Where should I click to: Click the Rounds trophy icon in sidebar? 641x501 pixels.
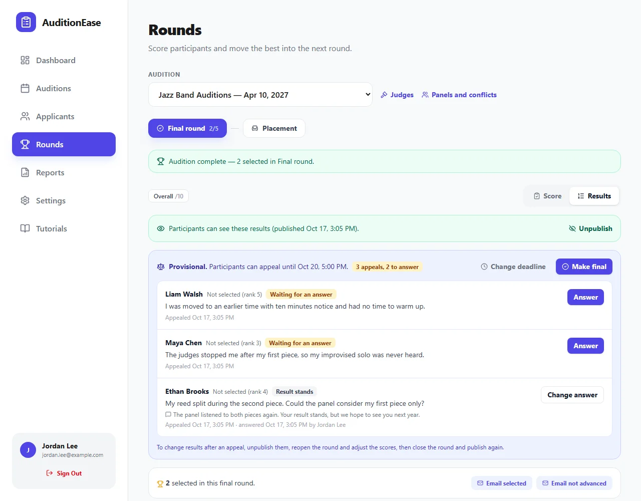pyautogui.click(x=25, y=144)
